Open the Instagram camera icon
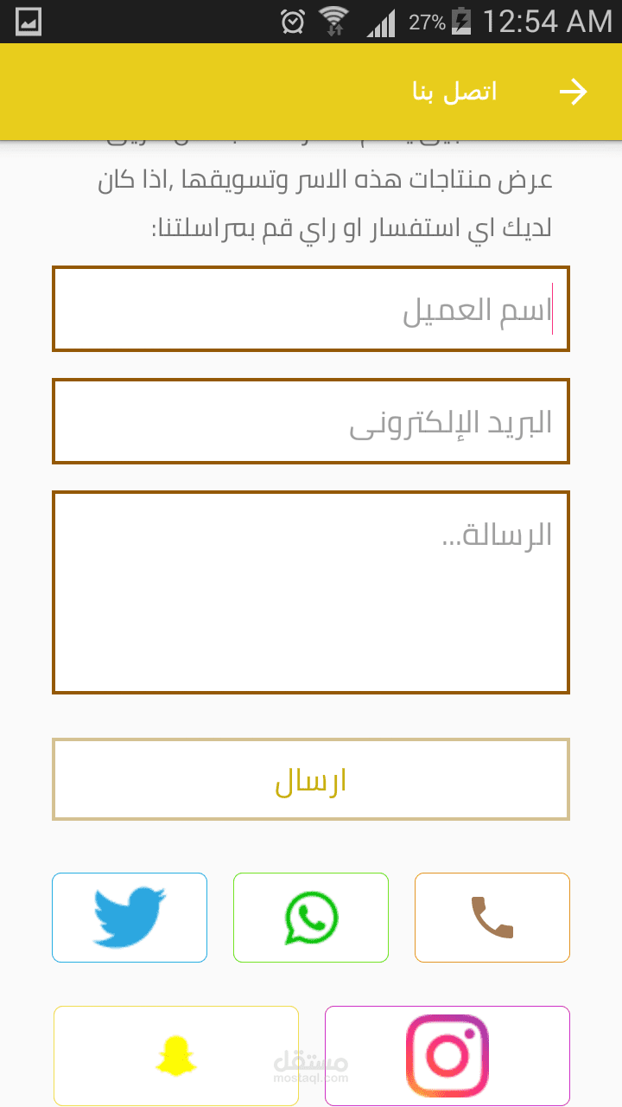 (447, 1055)
